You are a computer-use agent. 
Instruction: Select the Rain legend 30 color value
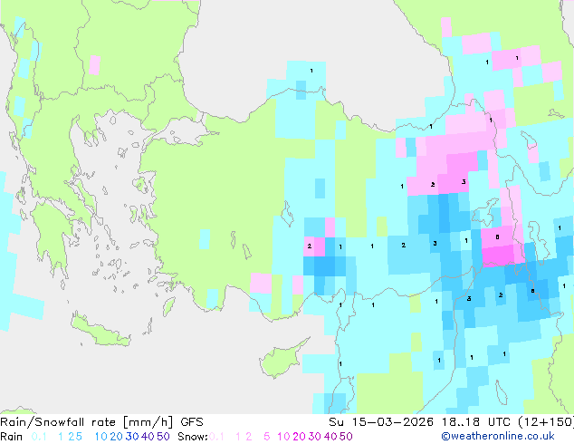click(132, 437)
